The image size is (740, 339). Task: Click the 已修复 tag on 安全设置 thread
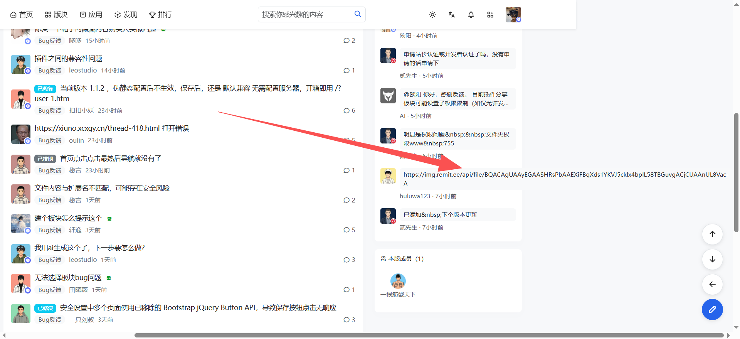click(x=45, y=308)
